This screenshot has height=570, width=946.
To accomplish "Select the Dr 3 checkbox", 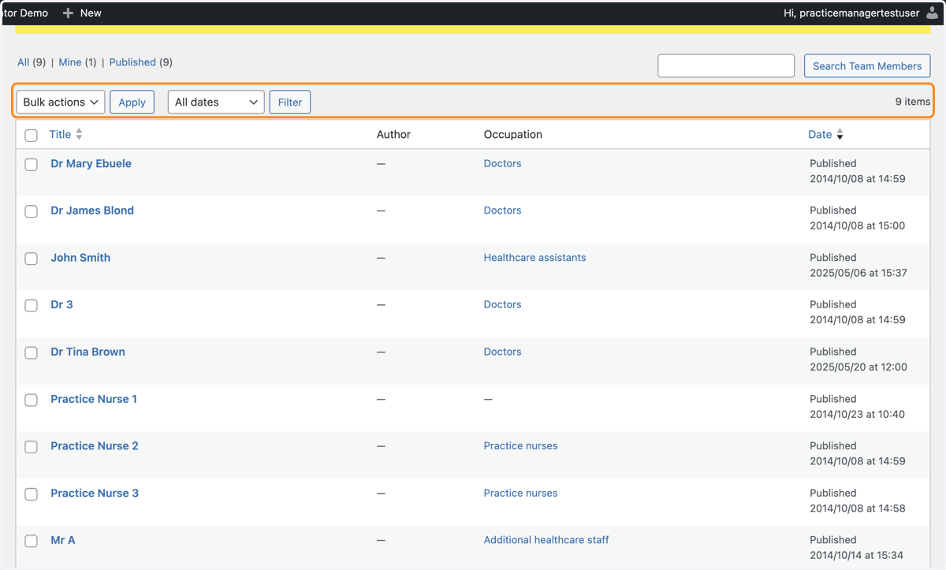I will coord(32,306).
